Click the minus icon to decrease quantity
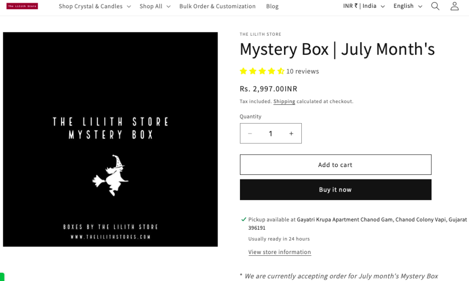The image size is (469, 281). coord(250,133)
